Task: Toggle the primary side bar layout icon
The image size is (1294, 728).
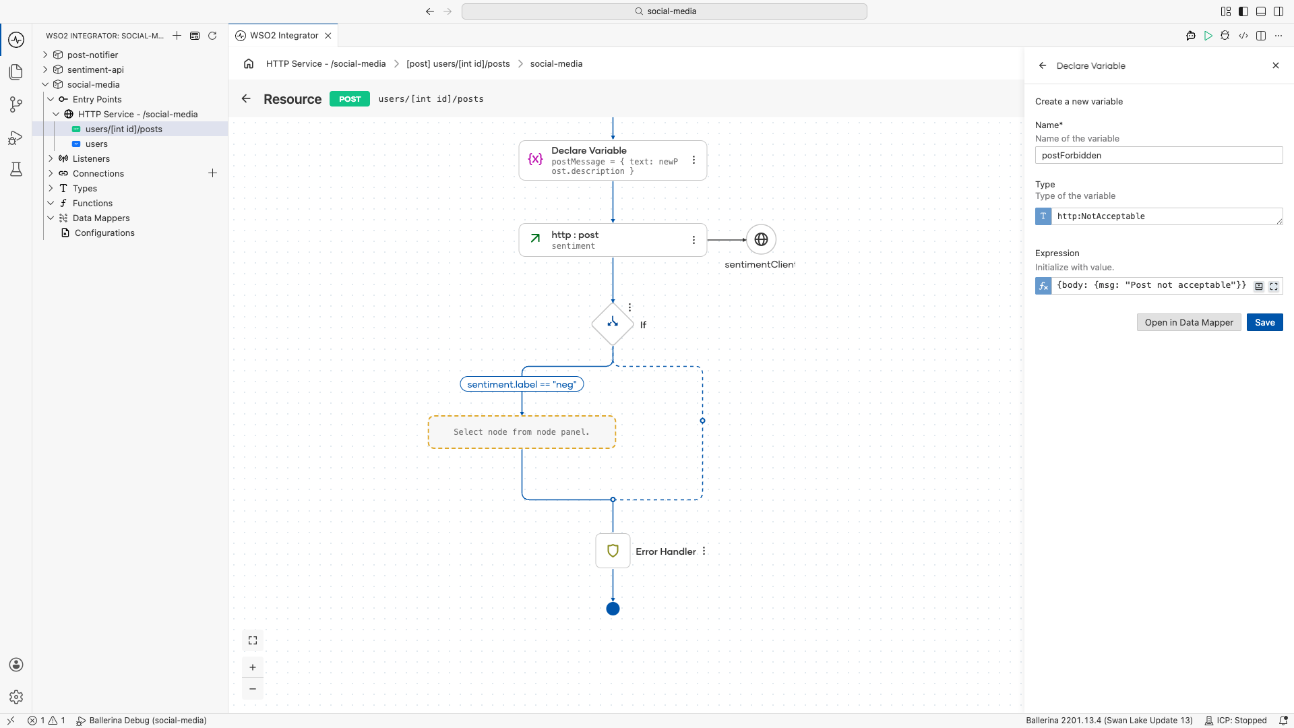Action: click(x=1243, y=11)
